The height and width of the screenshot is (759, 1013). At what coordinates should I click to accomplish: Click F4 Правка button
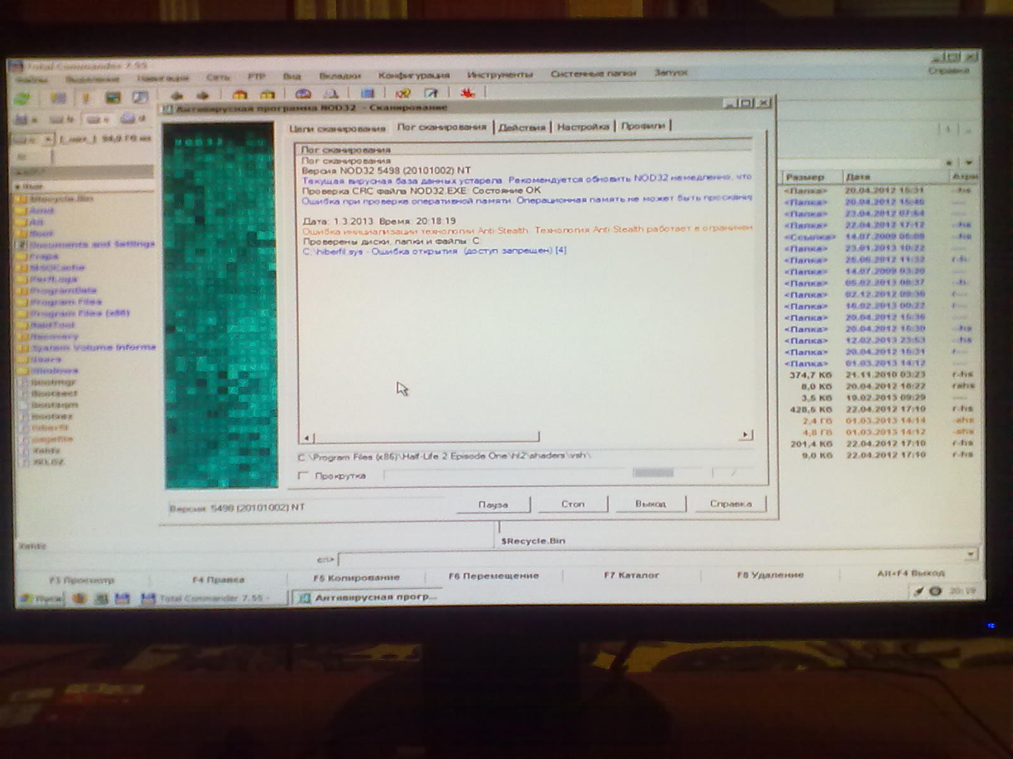point(218,579)
